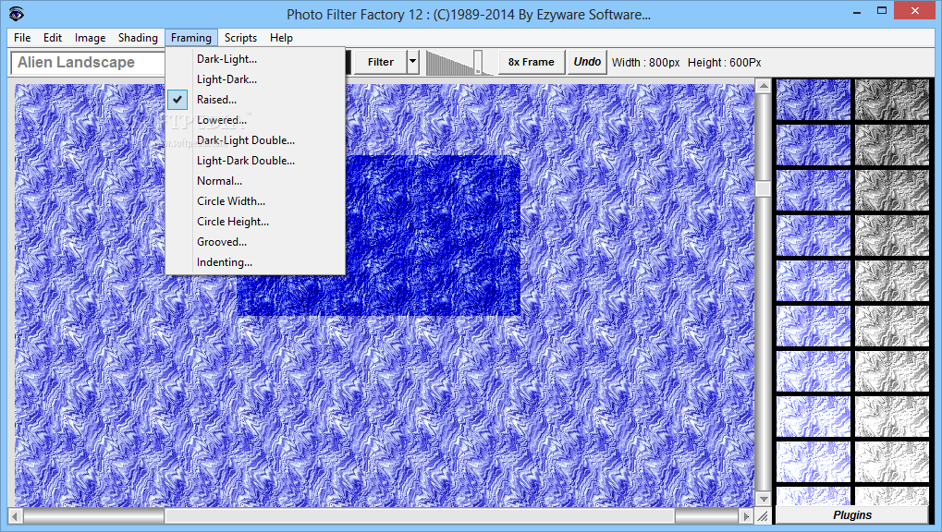This screenshot has width=942, height=532.
Task: Select the fifth blue preview thumbnail
Action: tap(814, 281)
